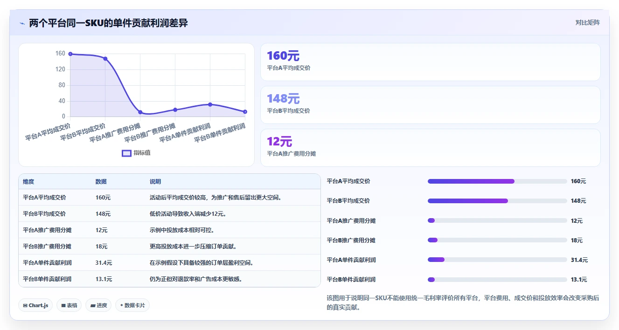This screenshot has width=619, height=330.
Task: Click the 31.4元 table value
Action: click(104, 263)
